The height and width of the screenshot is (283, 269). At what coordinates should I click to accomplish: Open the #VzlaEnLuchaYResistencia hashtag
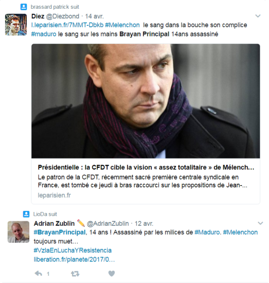(73, 251)
